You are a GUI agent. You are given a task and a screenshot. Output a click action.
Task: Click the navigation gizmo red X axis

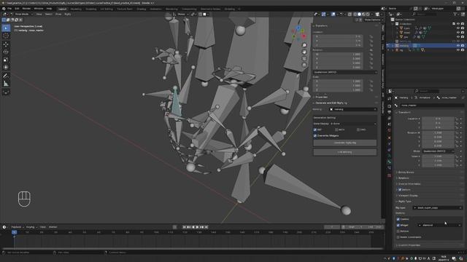click(304, 36)
